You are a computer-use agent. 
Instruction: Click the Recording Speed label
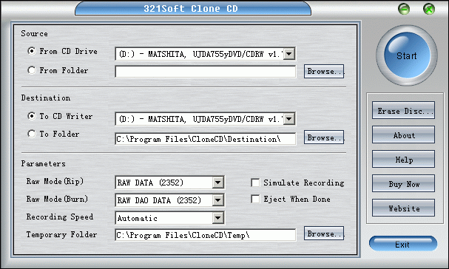[60, 217]
